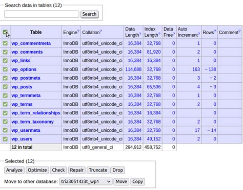Click wp_posts index length 65,536

(154, 87)
